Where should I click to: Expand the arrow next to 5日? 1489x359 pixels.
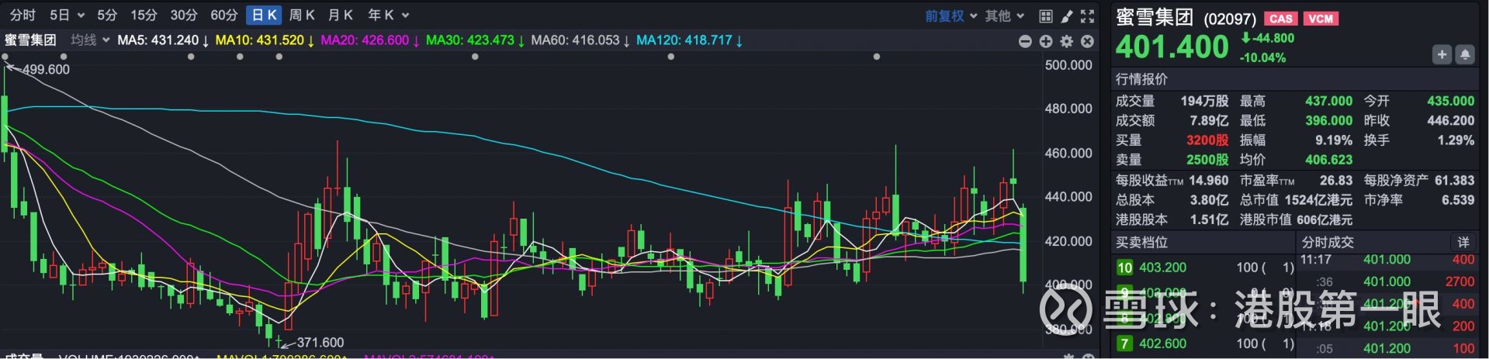coord(81,16)
